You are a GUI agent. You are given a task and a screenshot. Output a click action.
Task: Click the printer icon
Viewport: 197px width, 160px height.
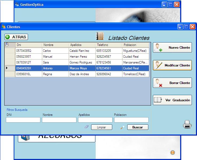tap(187, 124)
